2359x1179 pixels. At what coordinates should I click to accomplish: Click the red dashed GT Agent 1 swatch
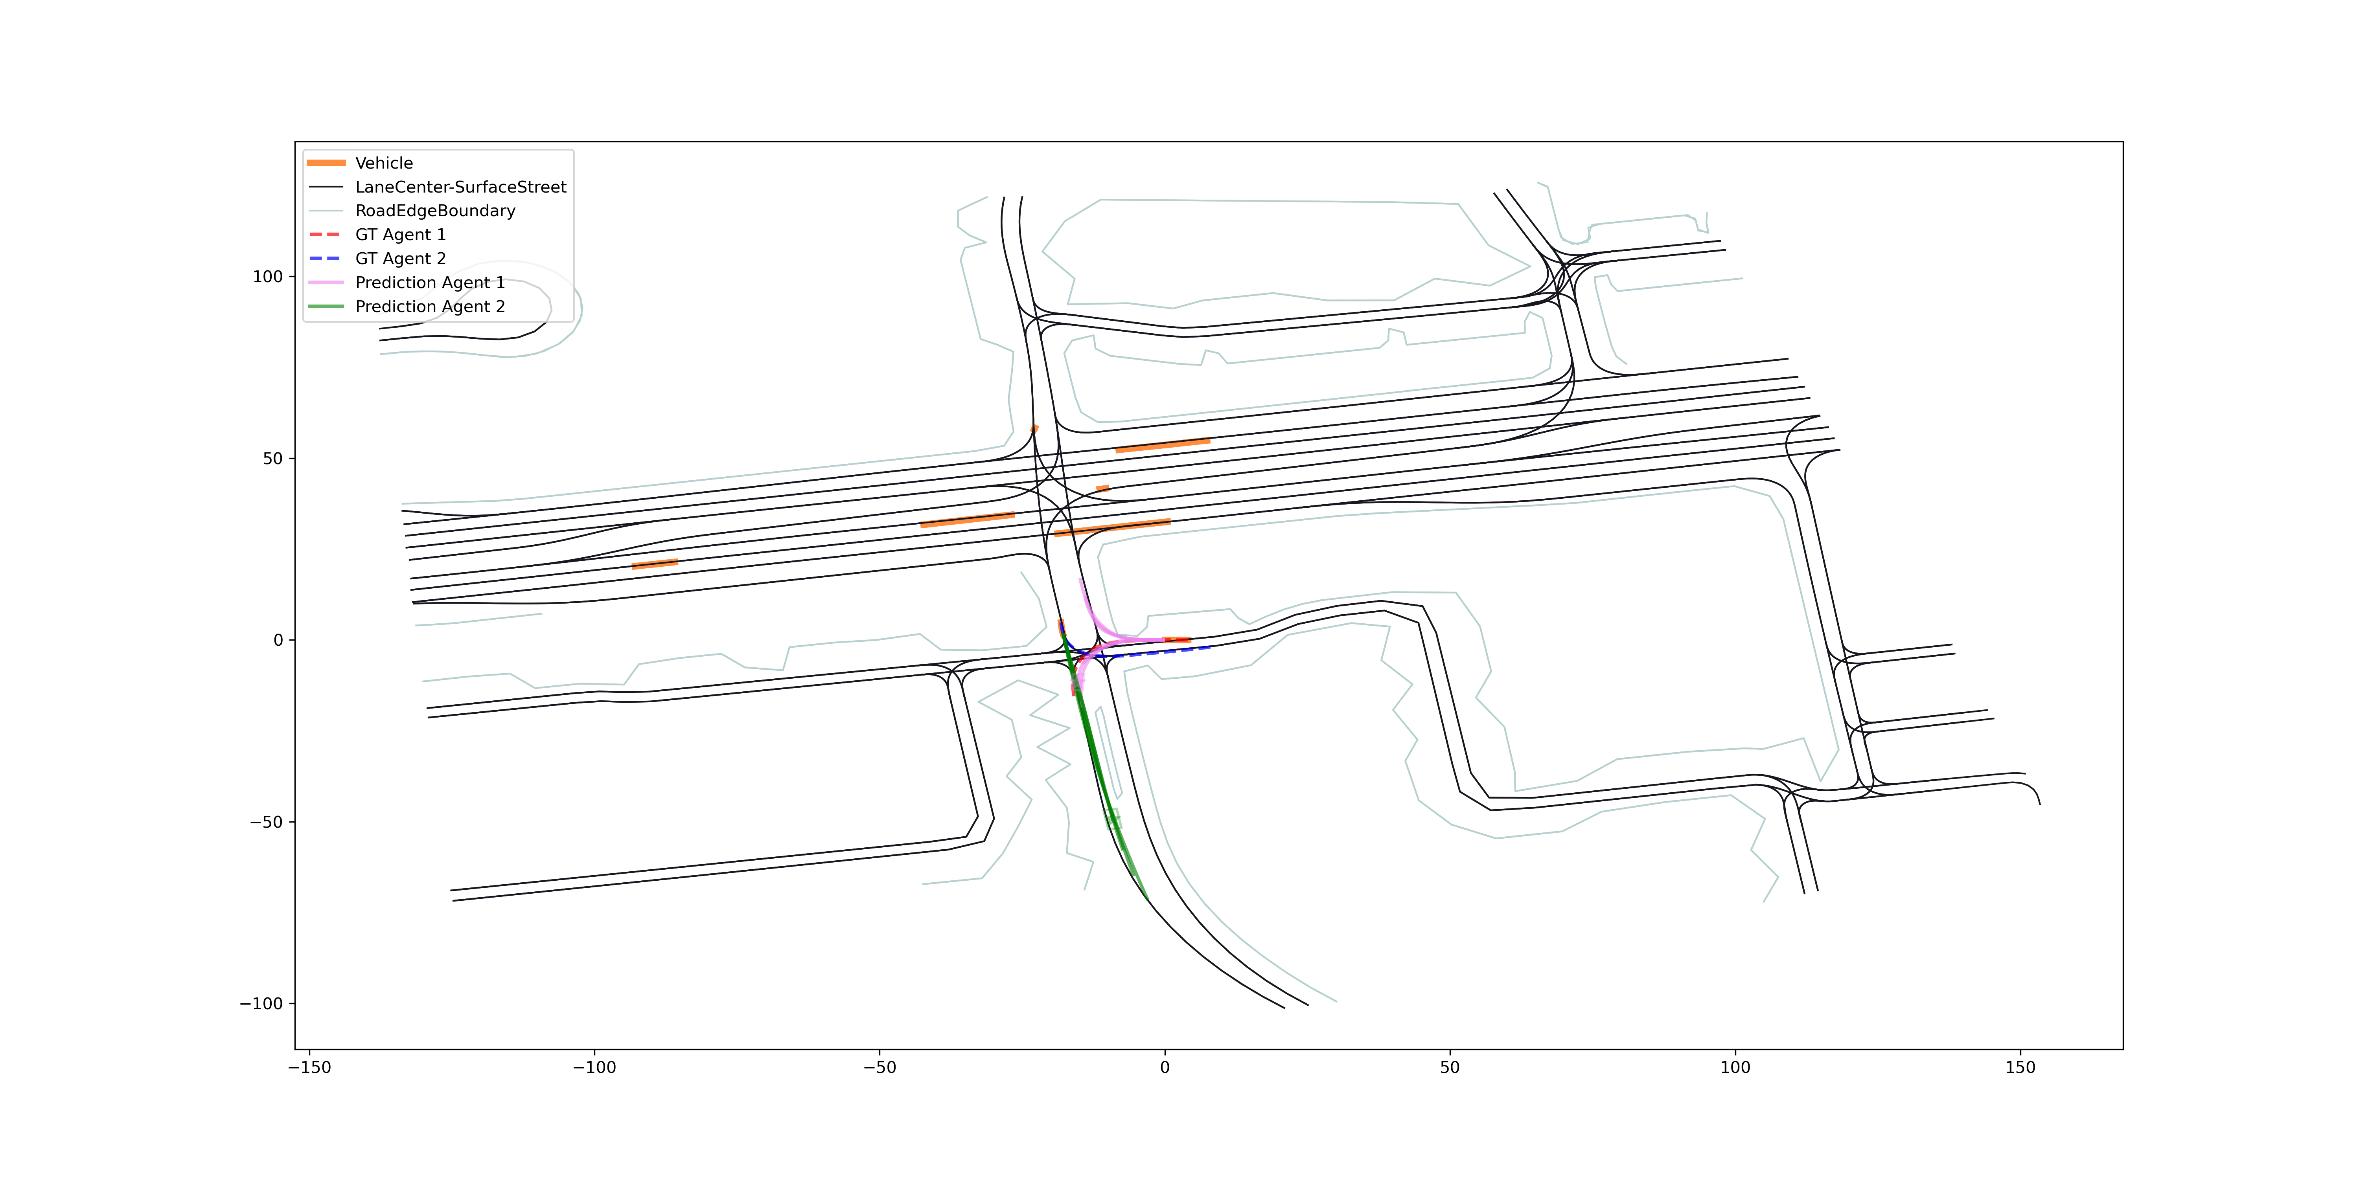pos(326,234)
